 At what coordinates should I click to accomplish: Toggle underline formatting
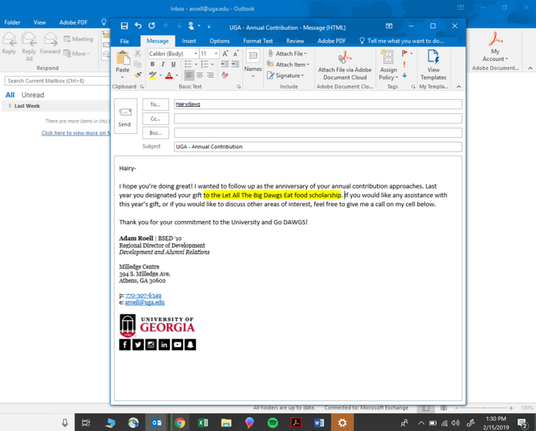click(174, 65)
